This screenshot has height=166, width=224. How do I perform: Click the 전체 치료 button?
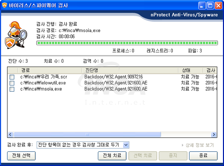tap(112, 156)
